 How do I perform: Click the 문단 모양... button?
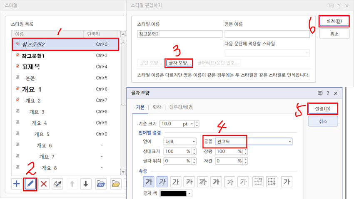(x=151, y=63)
